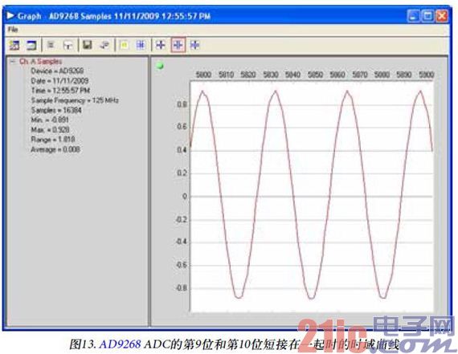Open the File menu
Viewport: 458px width, 354px height.
click(13, 30)
